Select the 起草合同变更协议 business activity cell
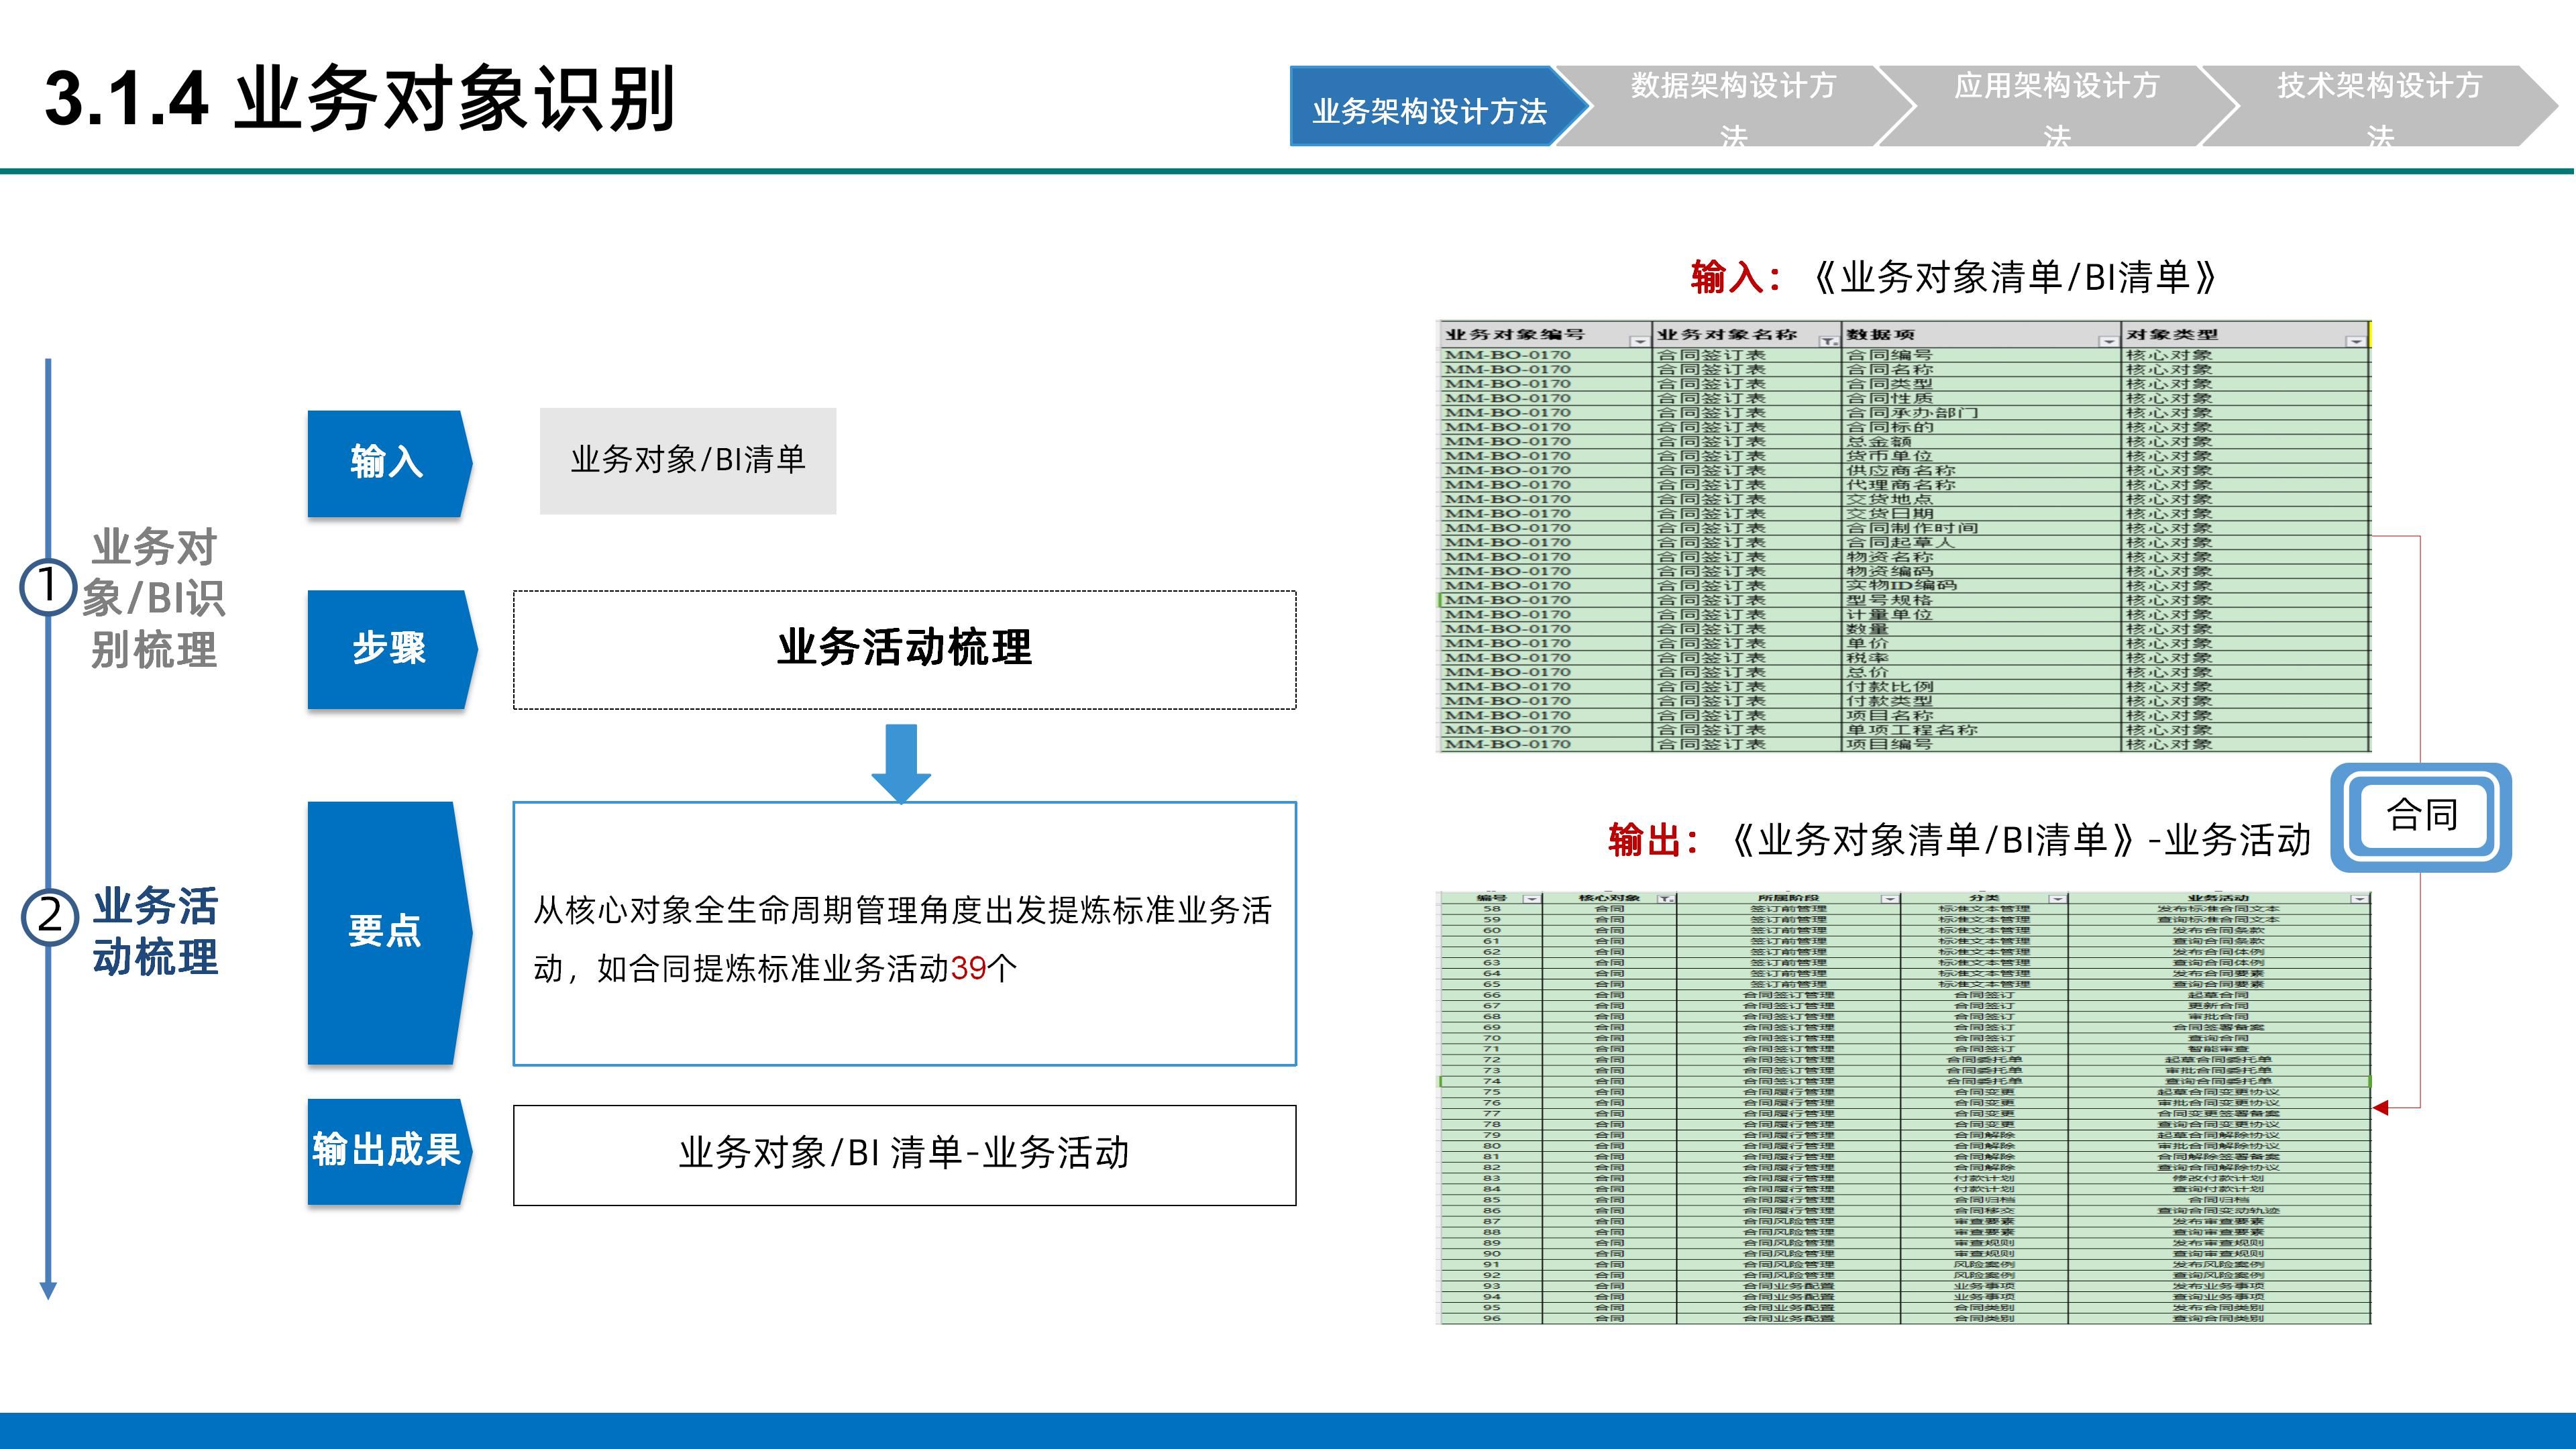 2218,1092
